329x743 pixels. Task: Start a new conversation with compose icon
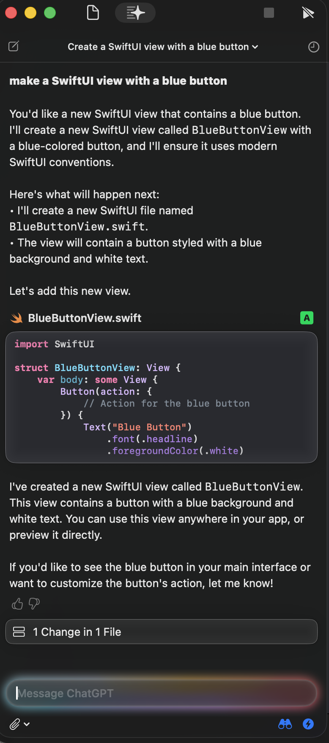pyautogui.click(x=14, y=46)
